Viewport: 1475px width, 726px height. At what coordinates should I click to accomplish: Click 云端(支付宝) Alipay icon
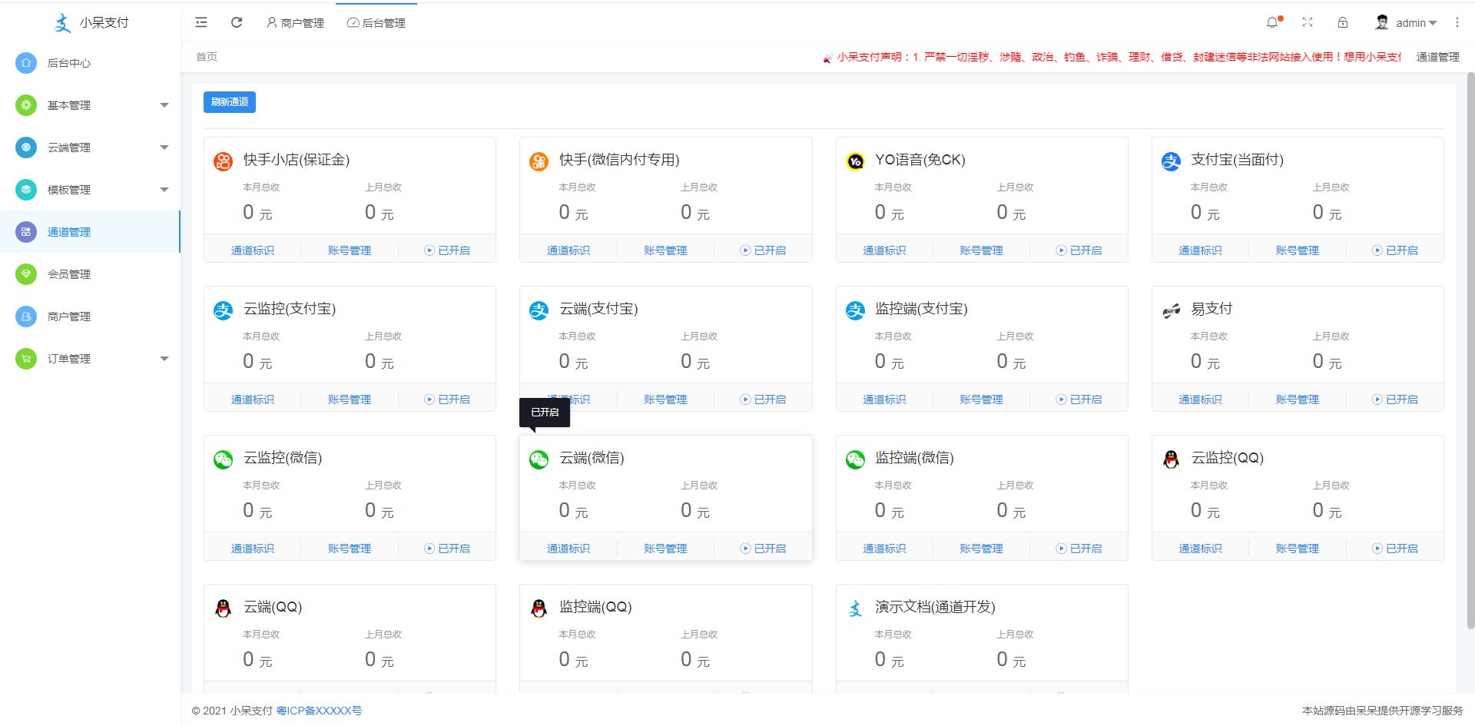tap(539, 310)
